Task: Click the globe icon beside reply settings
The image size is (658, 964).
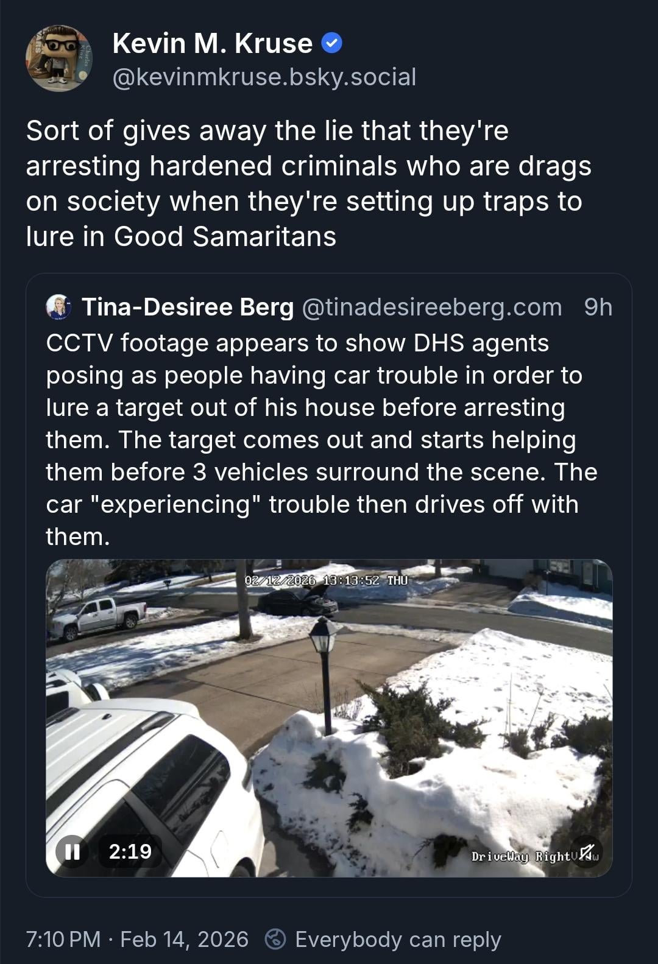Action: tap(275, 939)
